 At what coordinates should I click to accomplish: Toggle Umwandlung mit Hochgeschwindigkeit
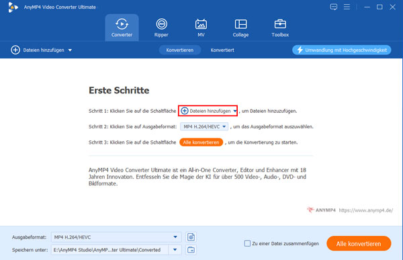tap(342, 50)
